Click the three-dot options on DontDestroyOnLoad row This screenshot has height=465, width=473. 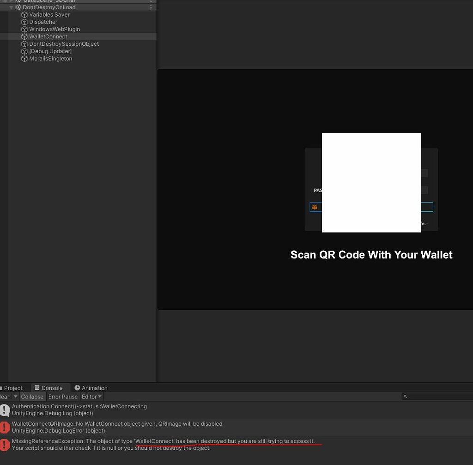pyautogui.click(x=151, y=7)
